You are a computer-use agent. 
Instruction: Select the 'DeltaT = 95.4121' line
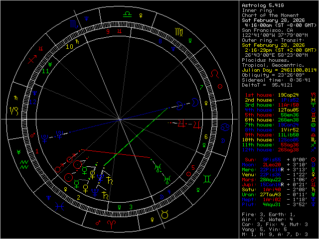click(x=267, y=85)
